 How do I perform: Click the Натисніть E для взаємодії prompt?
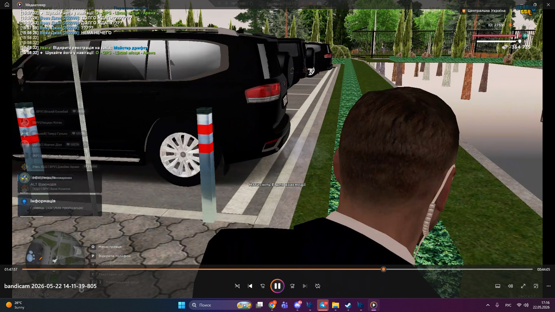point(277,185)
